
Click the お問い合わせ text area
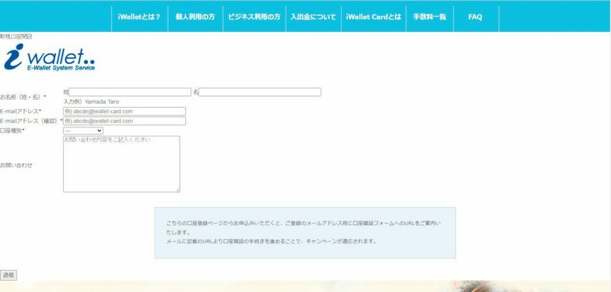point(122,164)
